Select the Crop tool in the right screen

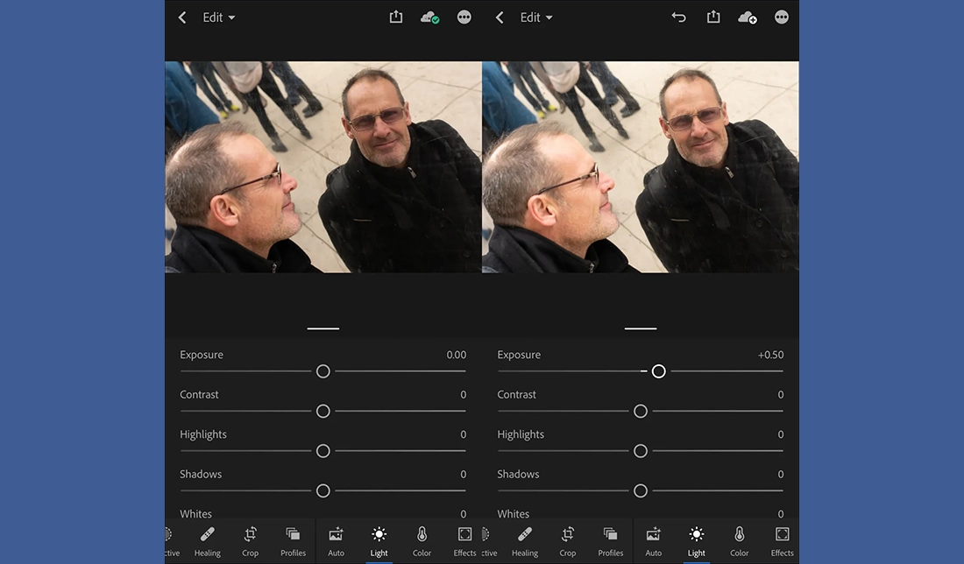pyautogui.click(x=568, y=539)
